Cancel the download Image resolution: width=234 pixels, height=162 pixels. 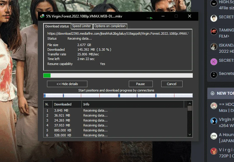coord(172,84)
